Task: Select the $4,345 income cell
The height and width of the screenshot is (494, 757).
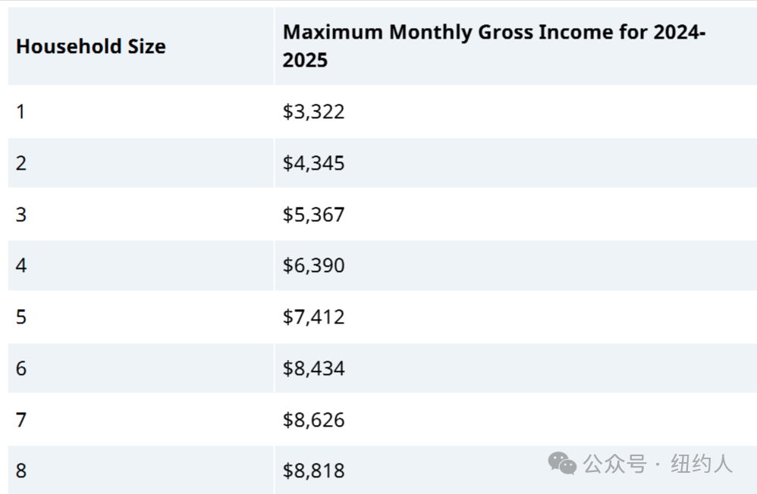Action: [516, 163]
